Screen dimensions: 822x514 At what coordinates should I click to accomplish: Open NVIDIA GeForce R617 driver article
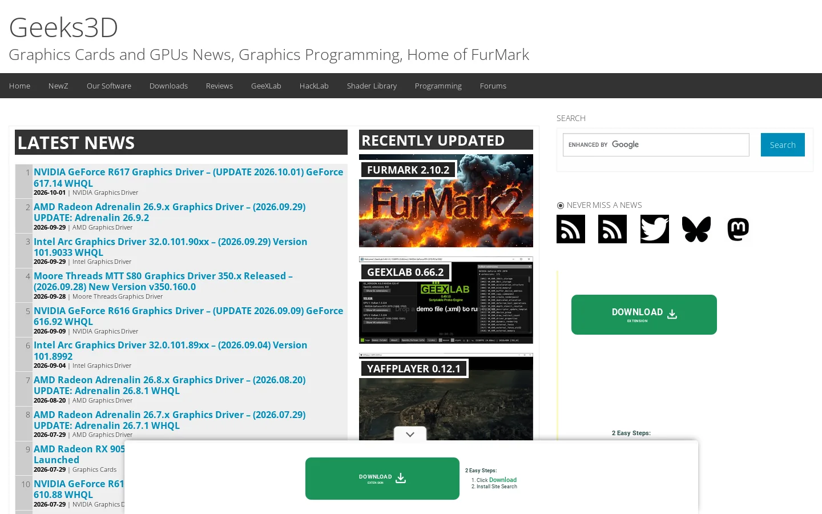tap(188, 178)
